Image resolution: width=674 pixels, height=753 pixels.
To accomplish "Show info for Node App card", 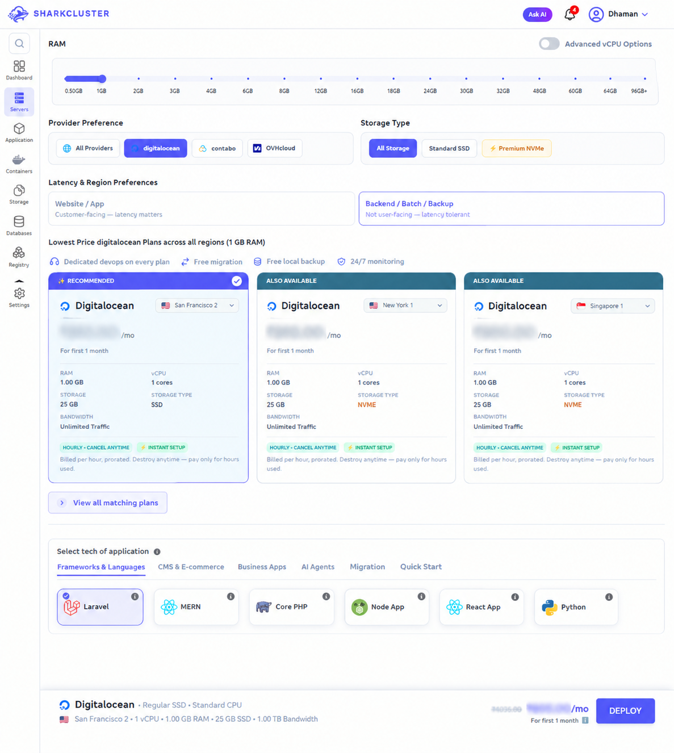I will click(x=421, y=596).
